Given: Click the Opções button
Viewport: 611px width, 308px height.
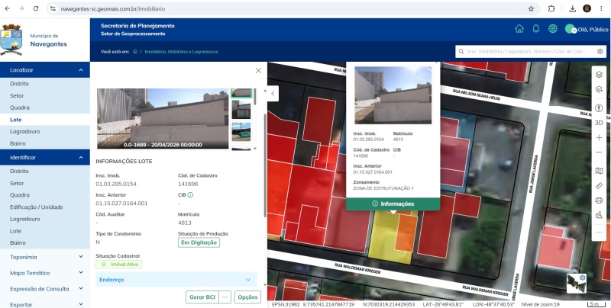Looking at the screenshot, I should tap(247, 297).
